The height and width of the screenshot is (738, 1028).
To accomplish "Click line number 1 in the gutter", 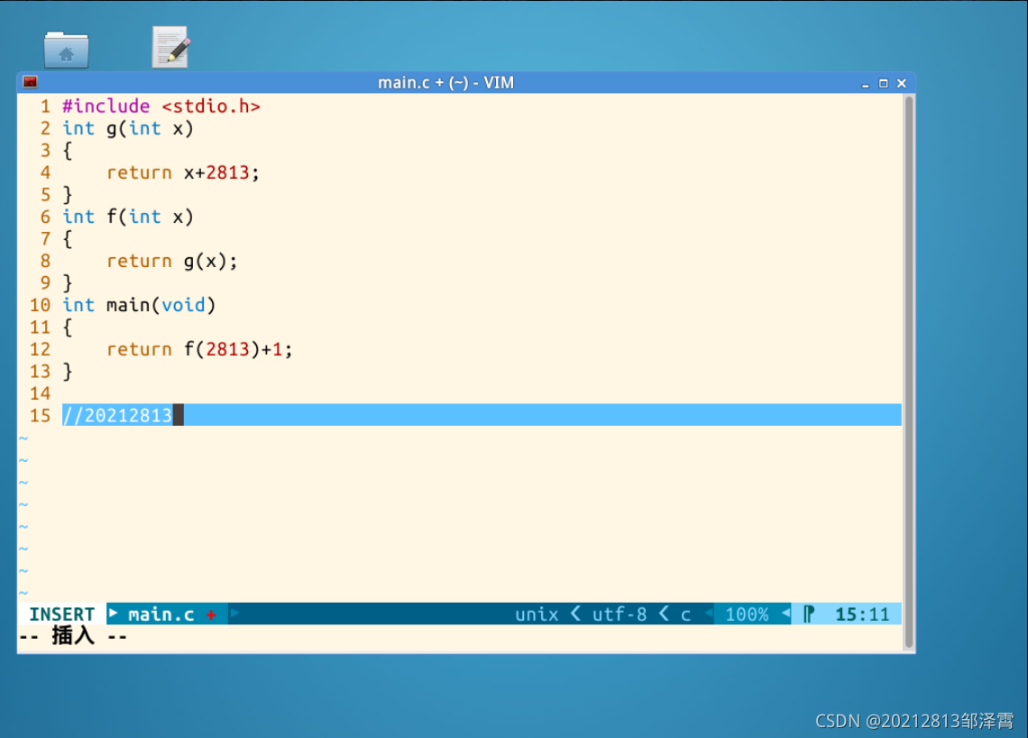I will (45, 106).
